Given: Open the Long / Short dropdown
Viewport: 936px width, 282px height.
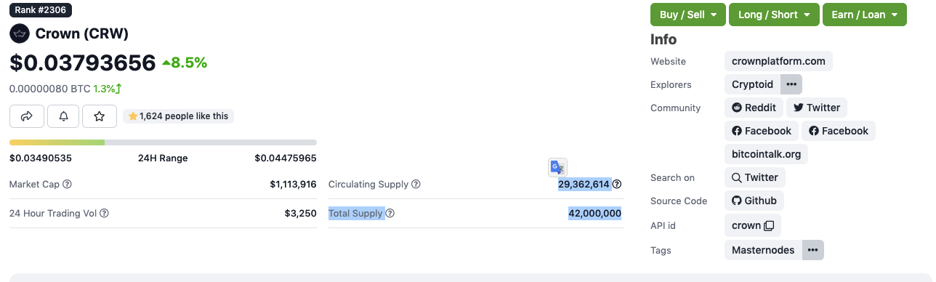Looking at the screenshot, I should coord(775,15).
